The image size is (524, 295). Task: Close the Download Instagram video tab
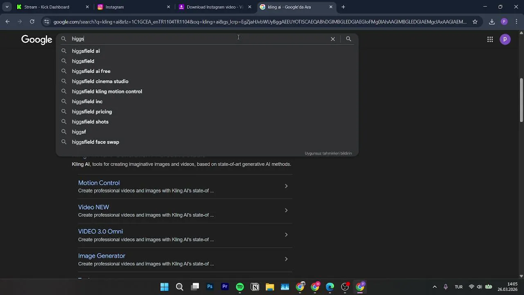[x=250, y=7]
